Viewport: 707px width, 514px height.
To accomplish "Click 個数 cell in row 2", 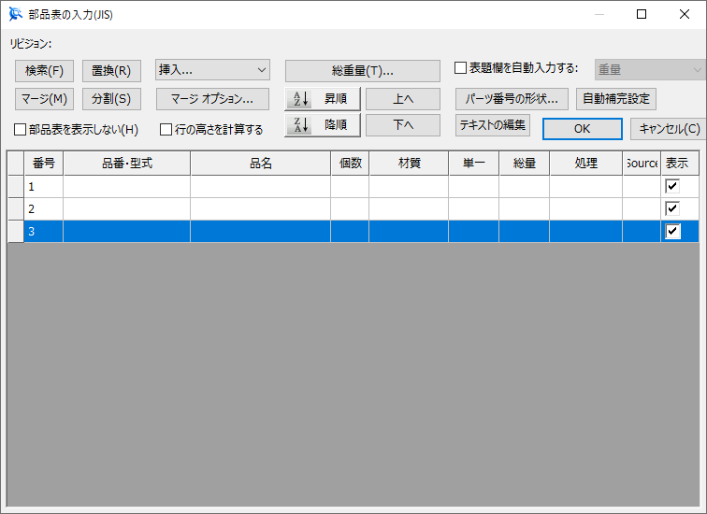I will coord(350,209).
